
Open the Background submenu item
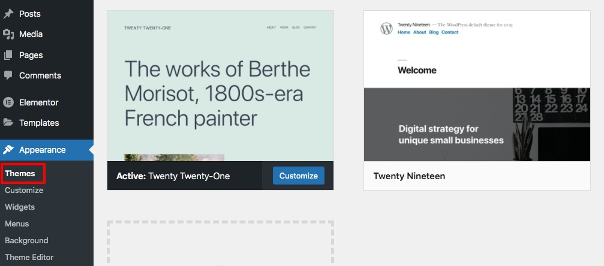tap(26, 241)
